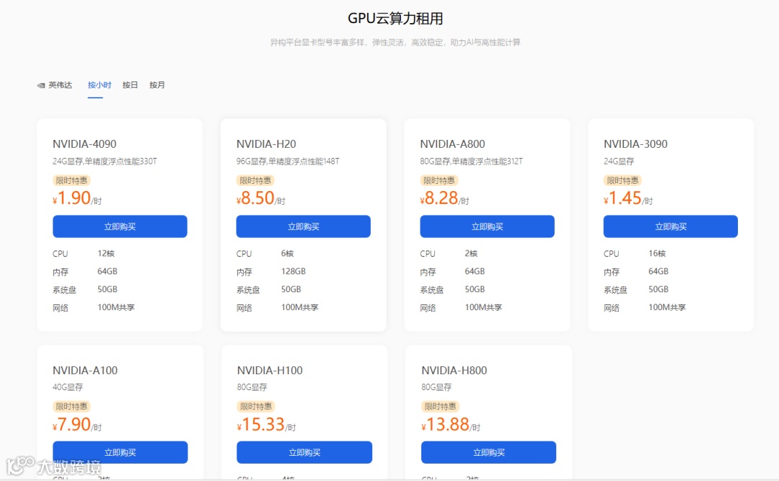
Task: Open the NVIDIA-3090 card title
Action: pos(635,144)
